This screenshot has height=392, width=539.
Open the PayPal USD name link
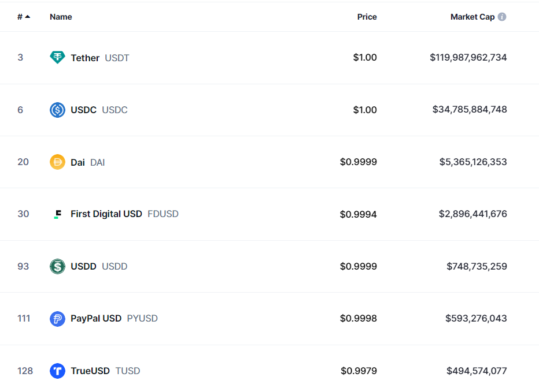coord(96,319)
